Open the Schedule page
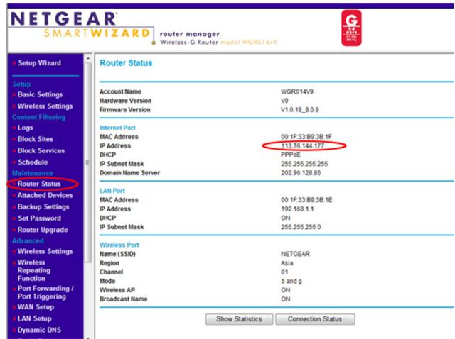The height and width of the screenshot is (339, 455). (33, 162)
